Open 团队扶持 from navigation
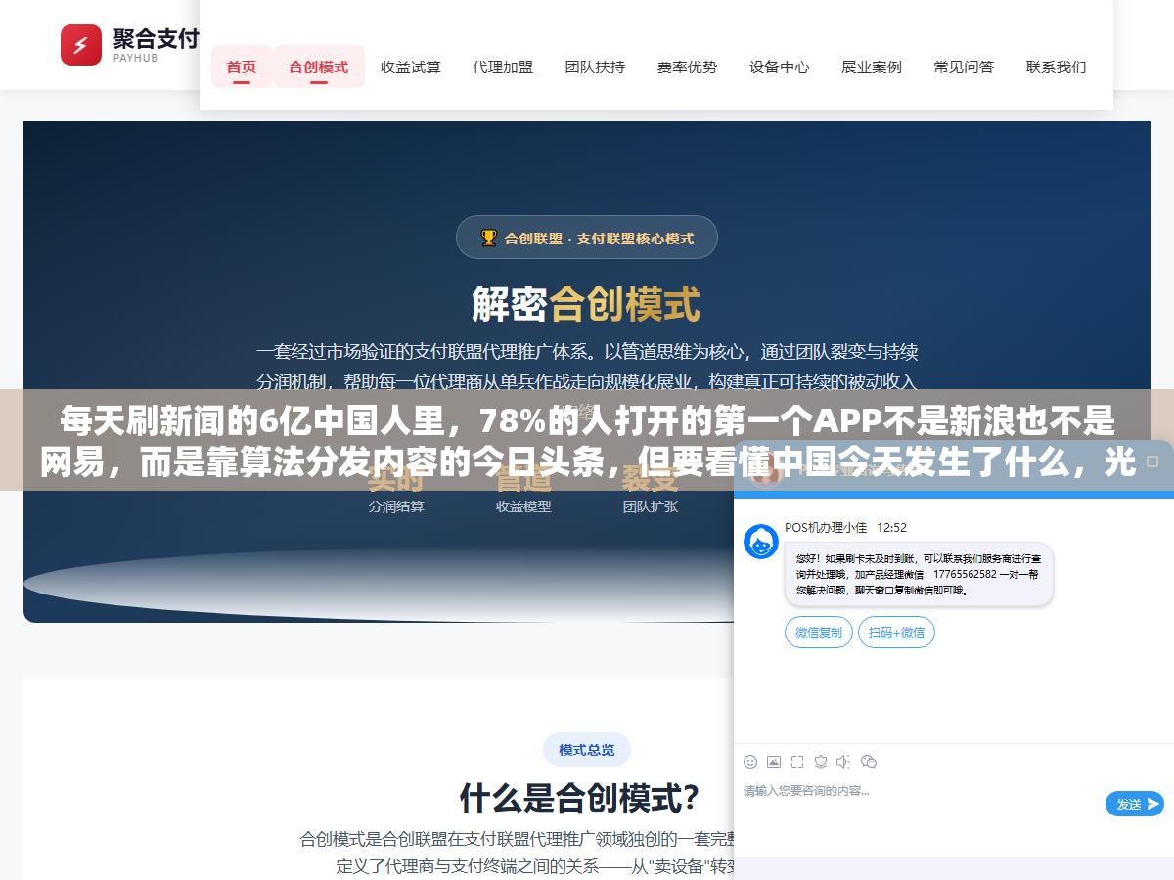 tap(595, 66)
